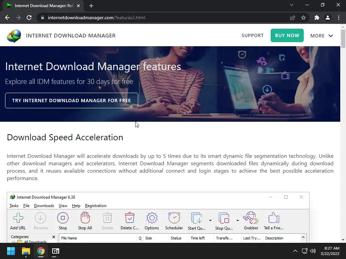Viewport: 346px width, 259px height.
Task: Close the Categories panel in IDM
Action: tap(54, 237)
